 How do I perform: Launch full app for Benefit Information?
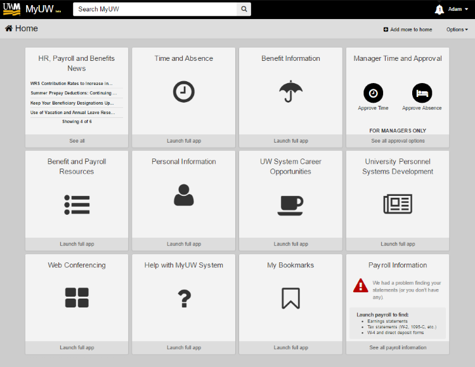pos(291,141)
